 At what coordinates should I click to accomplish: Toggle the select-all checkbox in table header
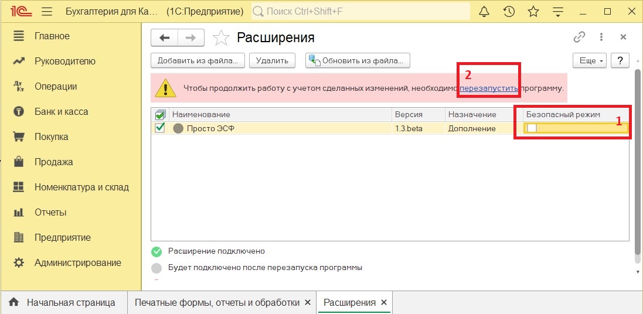161,115
